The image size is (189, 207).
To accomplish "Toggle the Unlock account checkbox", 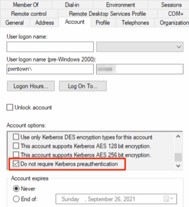I will (10, 107).
